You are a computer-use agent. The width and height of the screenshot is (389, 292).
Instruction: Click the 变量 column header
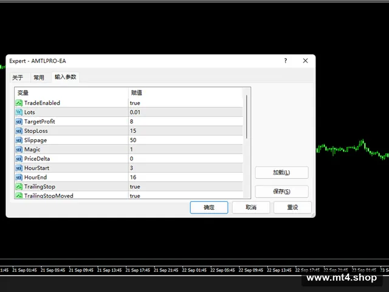[x=23, y=93]
